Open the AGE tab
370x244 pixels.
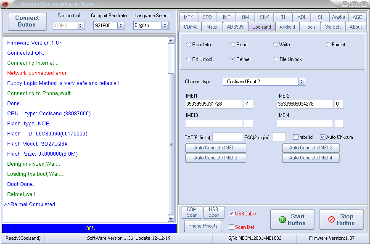(x=357, y=17)
